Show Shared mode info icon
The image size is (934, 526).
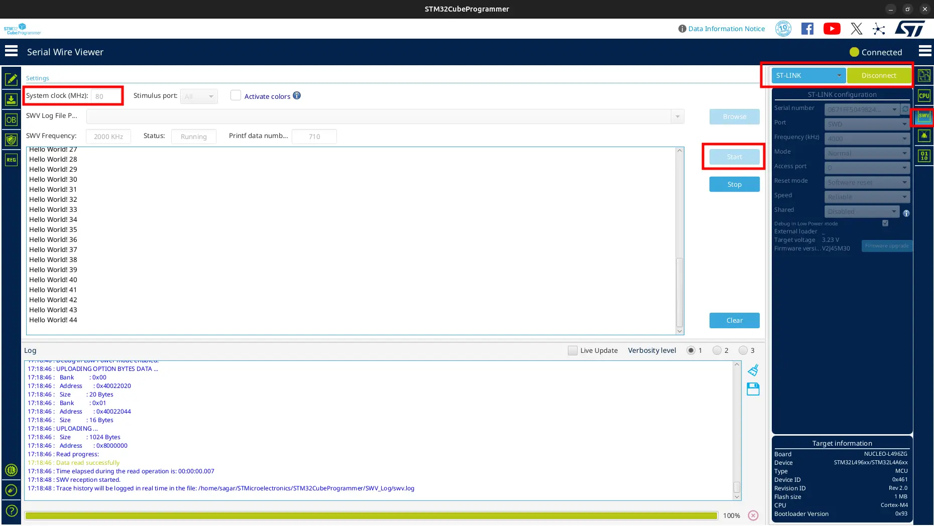(x=906, y=213)
